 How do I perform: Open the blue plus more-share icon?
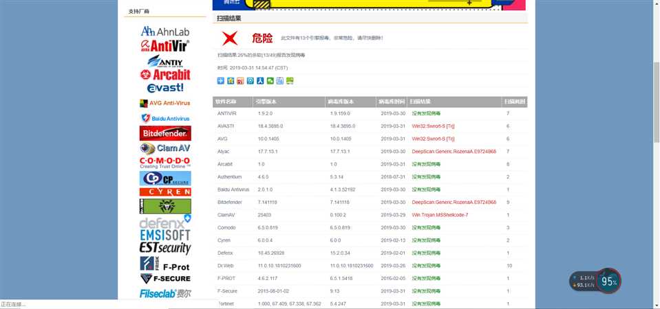(x=220, y=80)
